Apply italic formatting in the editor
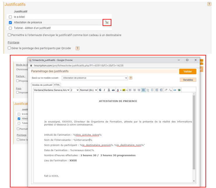Image resolution: width=216 pixels, height=188 pixels. pyautogui.click(x=105, y=90)
